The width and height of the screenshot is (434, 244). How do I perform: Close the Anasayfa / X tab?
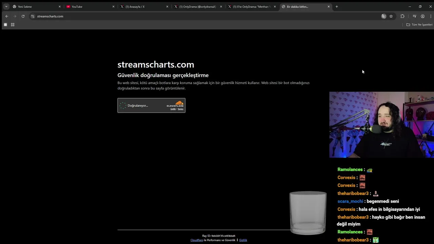point(167,6)
